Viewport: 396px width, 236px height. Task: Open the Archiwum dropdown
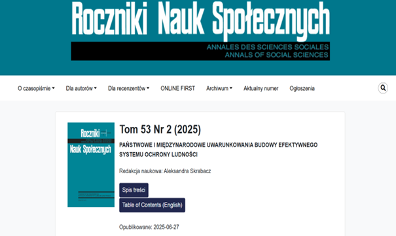pyautogui.click(x=219, y=88)
